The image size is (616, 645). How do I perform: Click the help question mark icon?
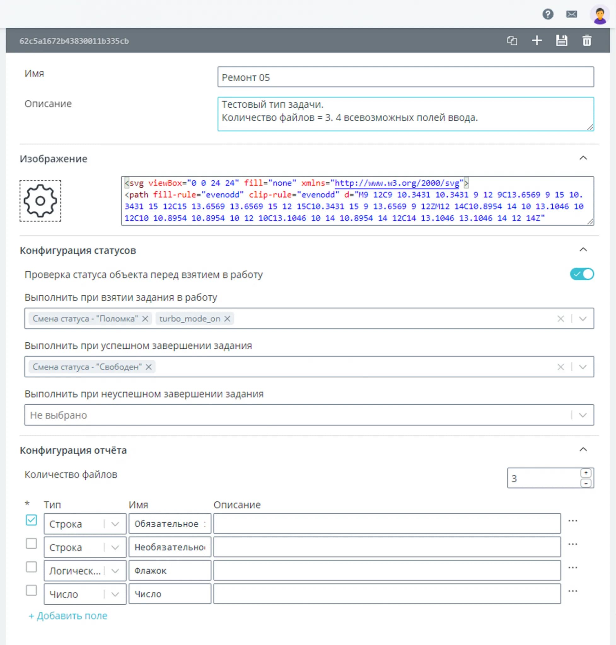pyautogui.click(x=548, y=14)
